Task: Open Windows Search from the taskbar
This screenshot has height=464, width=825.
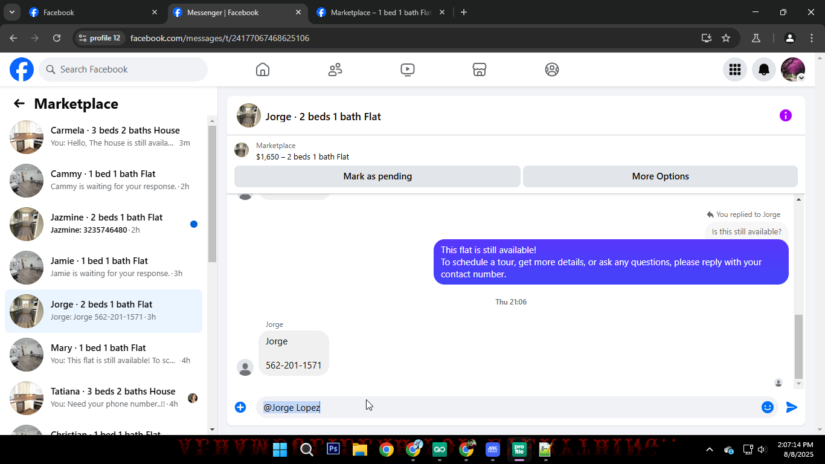Action: (x=306, y=449)
